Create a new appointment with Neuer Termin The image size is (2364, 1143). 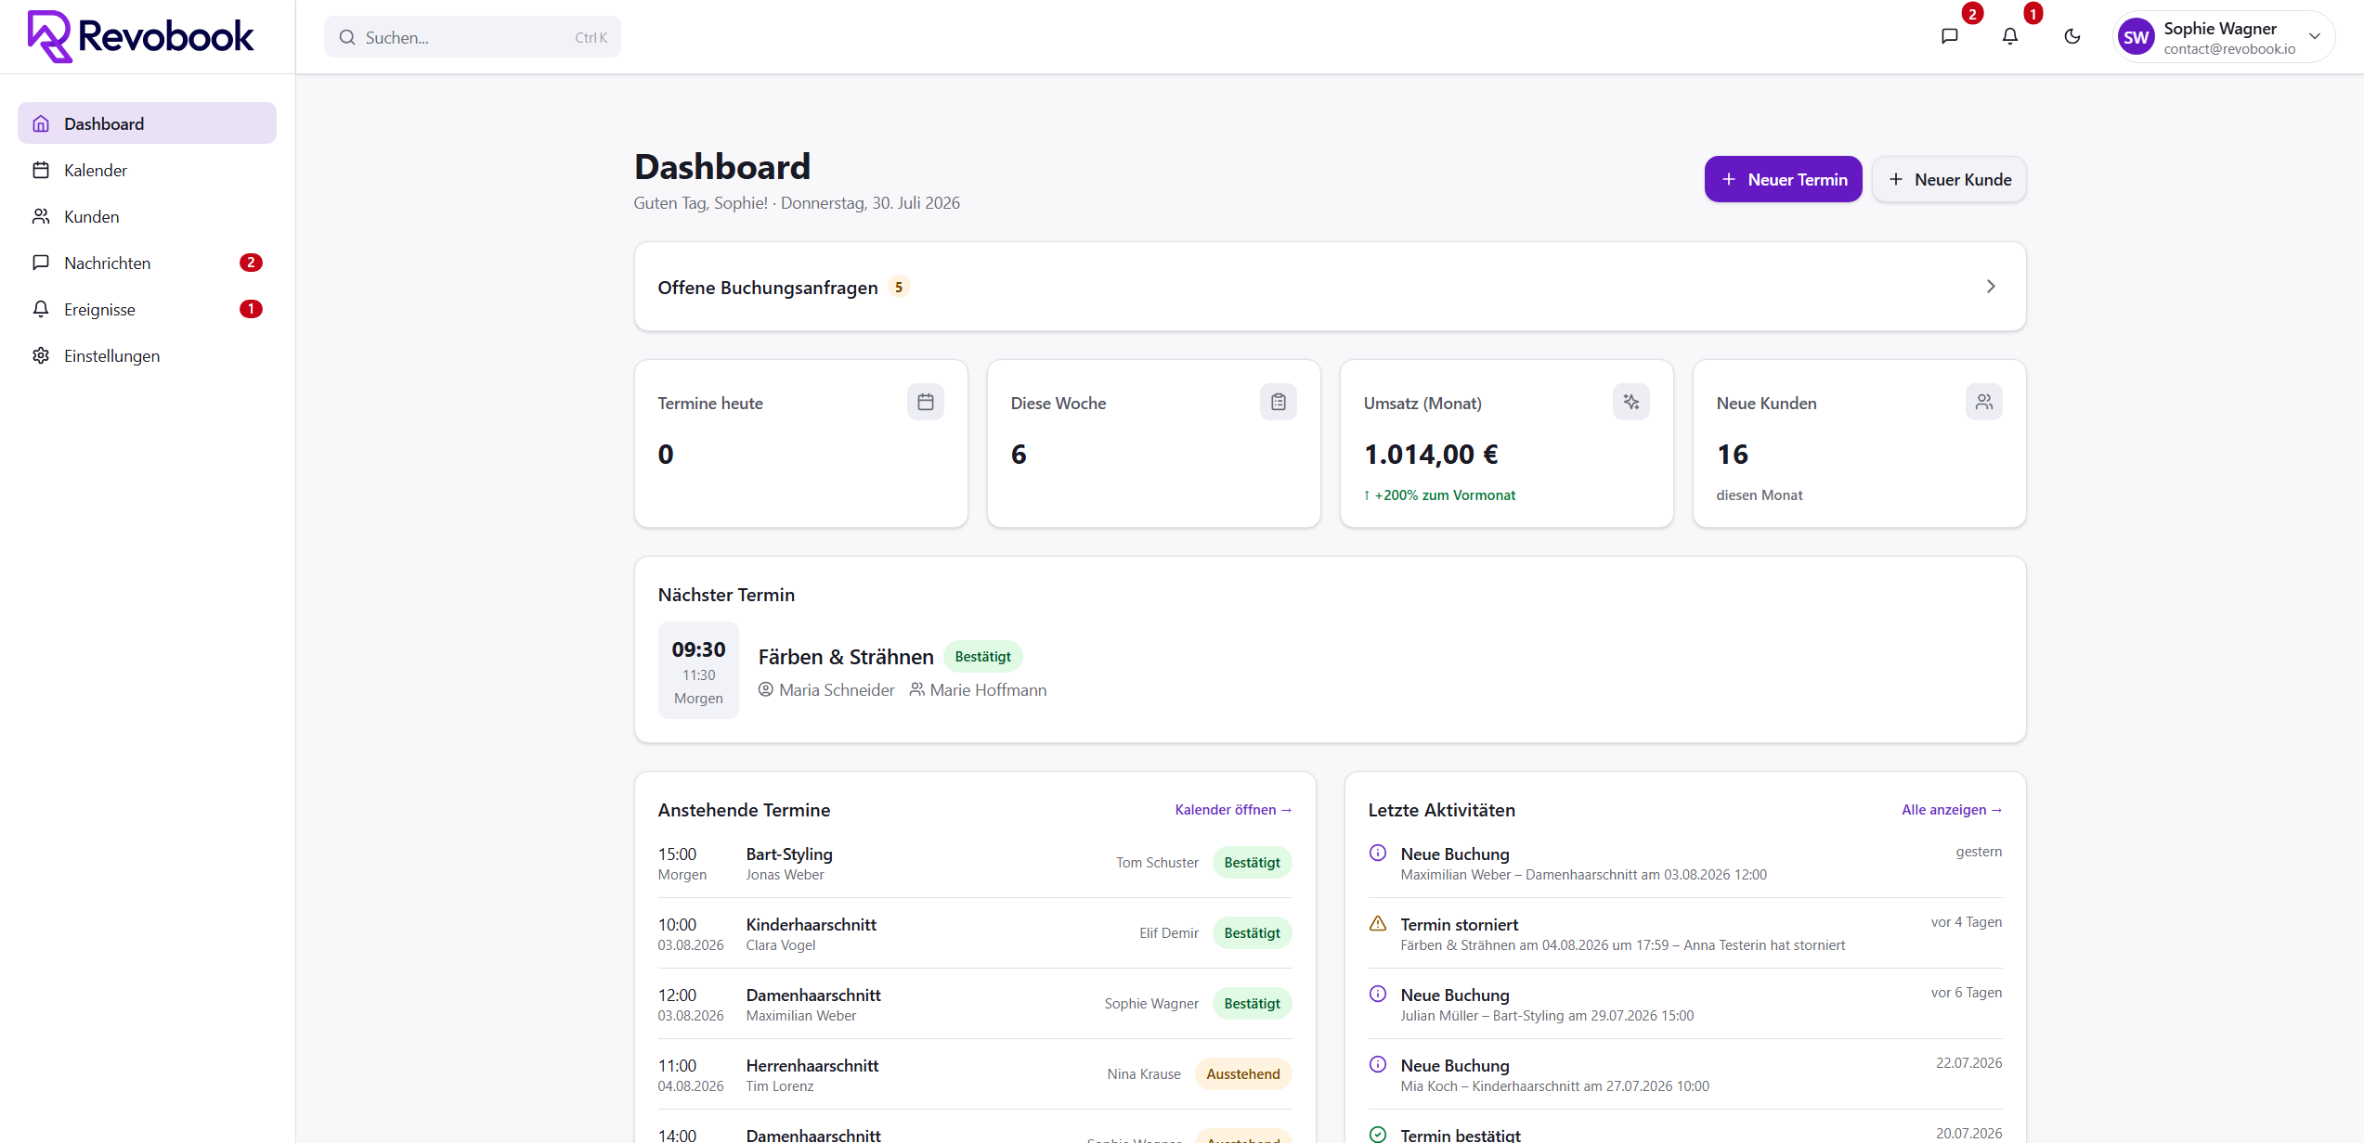[x=1783, y=179]
